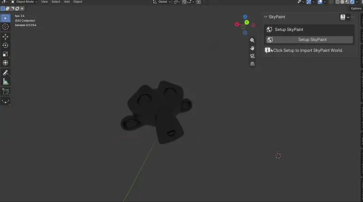The width and height of the screenshot is (363, 202).
Task: Toggle the X-ray view button
Action: (331, 2)
